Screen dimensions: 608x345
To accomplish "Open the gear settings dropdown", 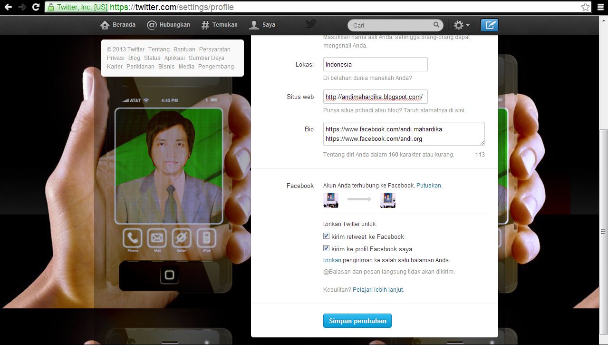I will pyautogui.click(x=461, y=25).
